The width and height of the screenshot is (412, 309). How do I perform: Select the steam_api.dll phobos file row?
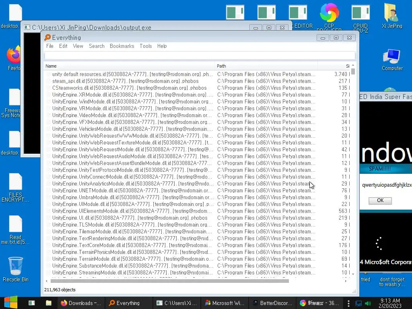pyautogui.click(x=197, y=81)
